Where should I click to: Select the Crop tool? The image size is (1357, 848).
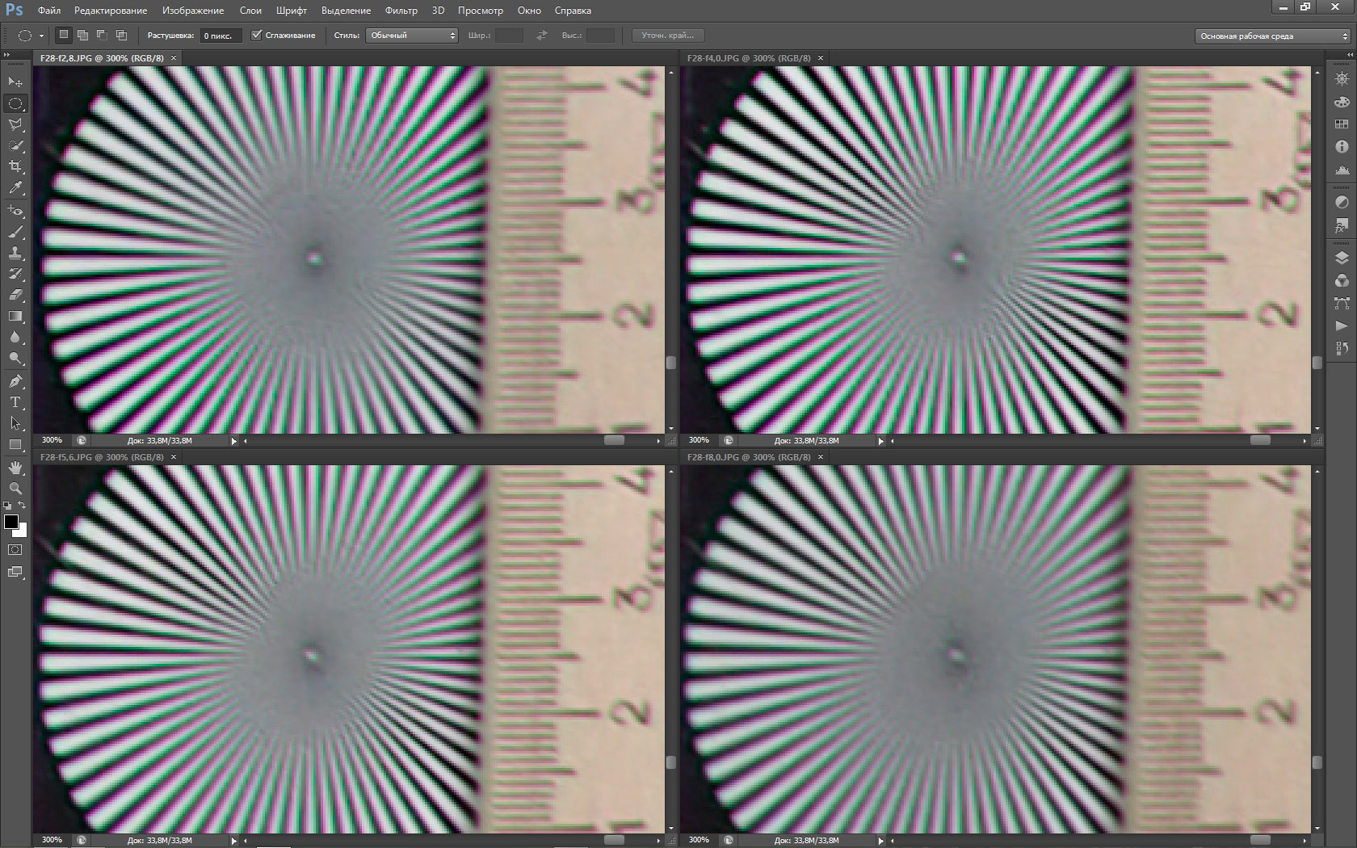point(15,166)
